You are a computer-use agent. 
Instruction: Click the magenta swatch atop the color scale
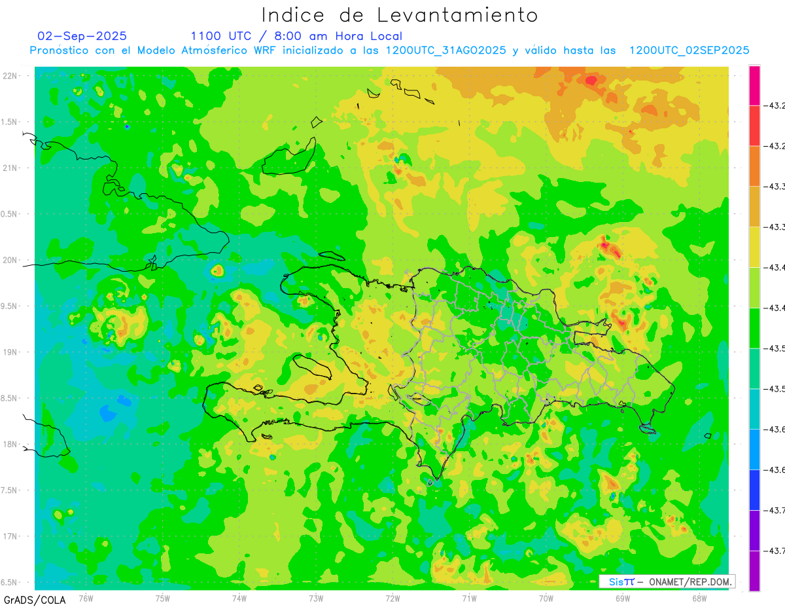coord(754,85)
